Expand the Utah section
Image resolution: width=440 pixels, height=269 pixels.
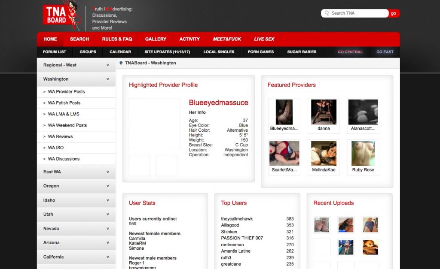click(76, 214)
